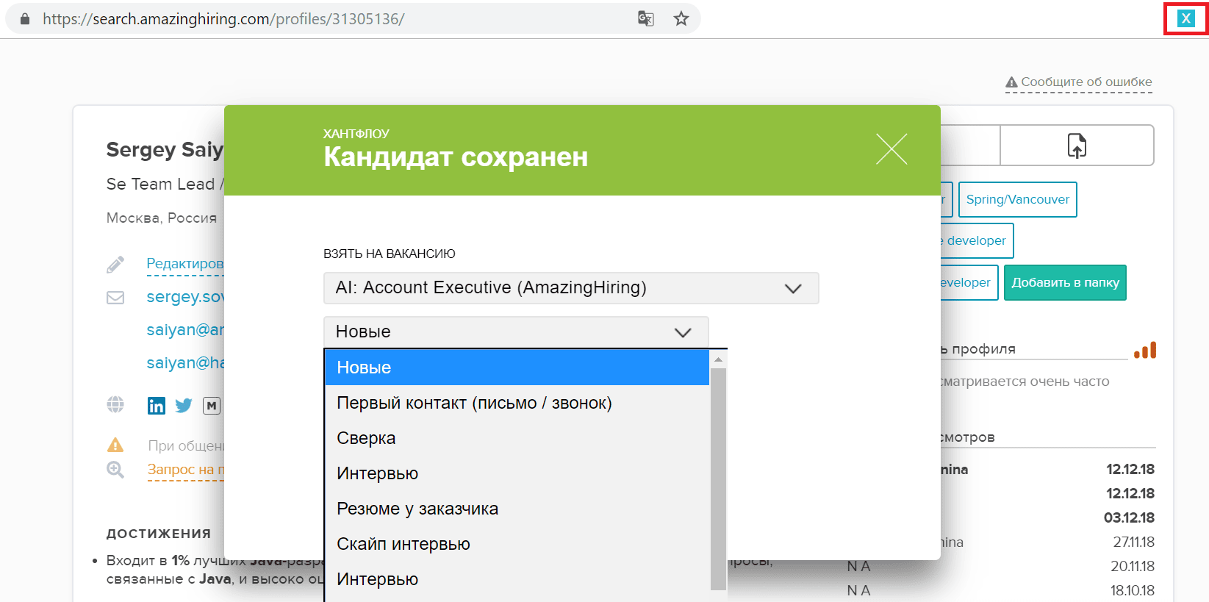
Task: Select highlighted 'Новые' option in list
Action: (x=517, y=368)
